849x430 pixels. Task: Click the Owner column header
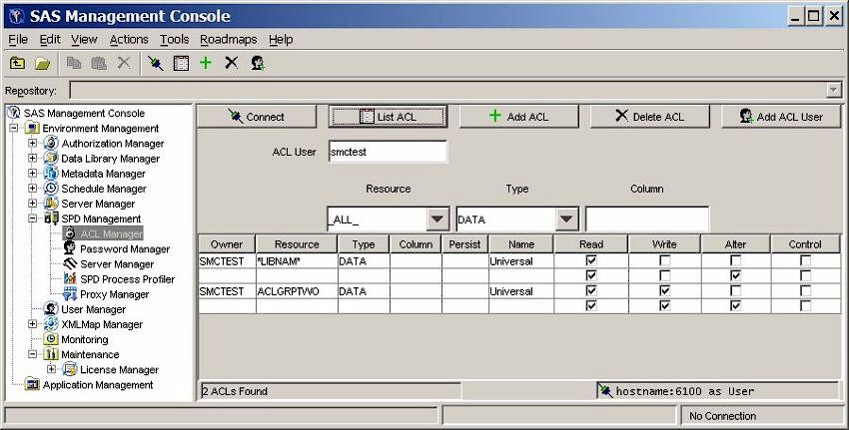227,244
